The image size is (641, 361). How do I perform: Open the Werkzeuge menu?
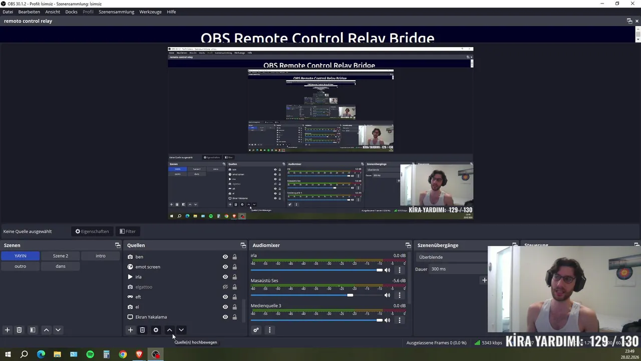[150, 12]
